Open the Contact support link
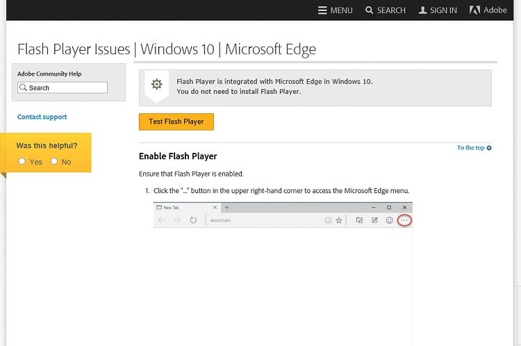 tap(42, 117)
